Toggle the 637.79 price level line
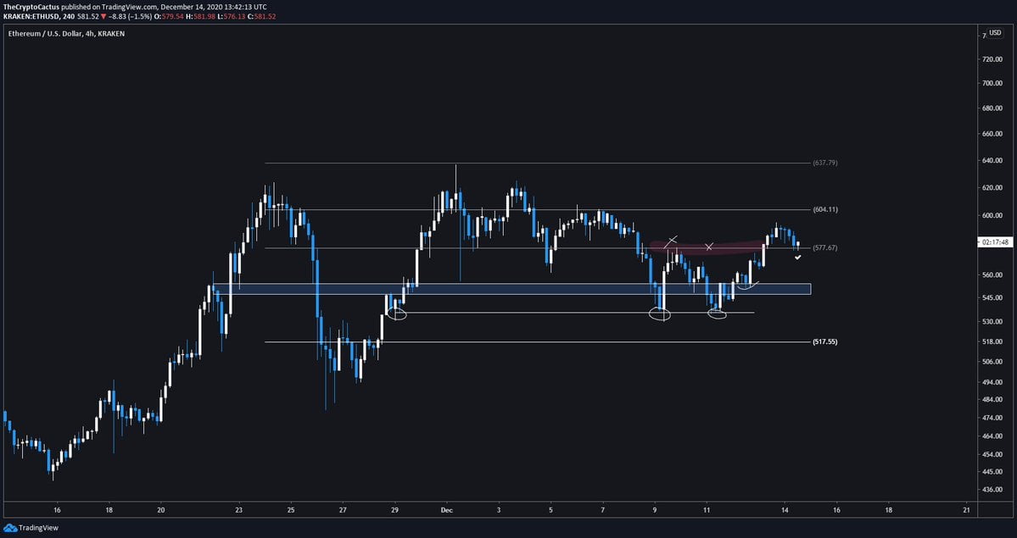This screenshot has height=538, width=1017. (824, 162)
